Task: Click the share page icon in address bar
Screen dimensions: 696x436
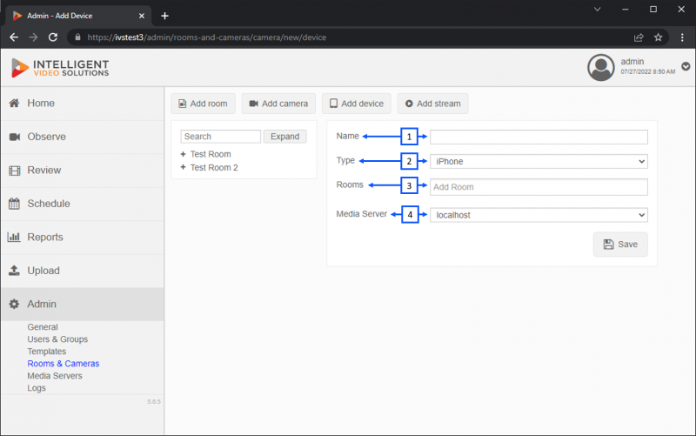Action: (639, 37)
